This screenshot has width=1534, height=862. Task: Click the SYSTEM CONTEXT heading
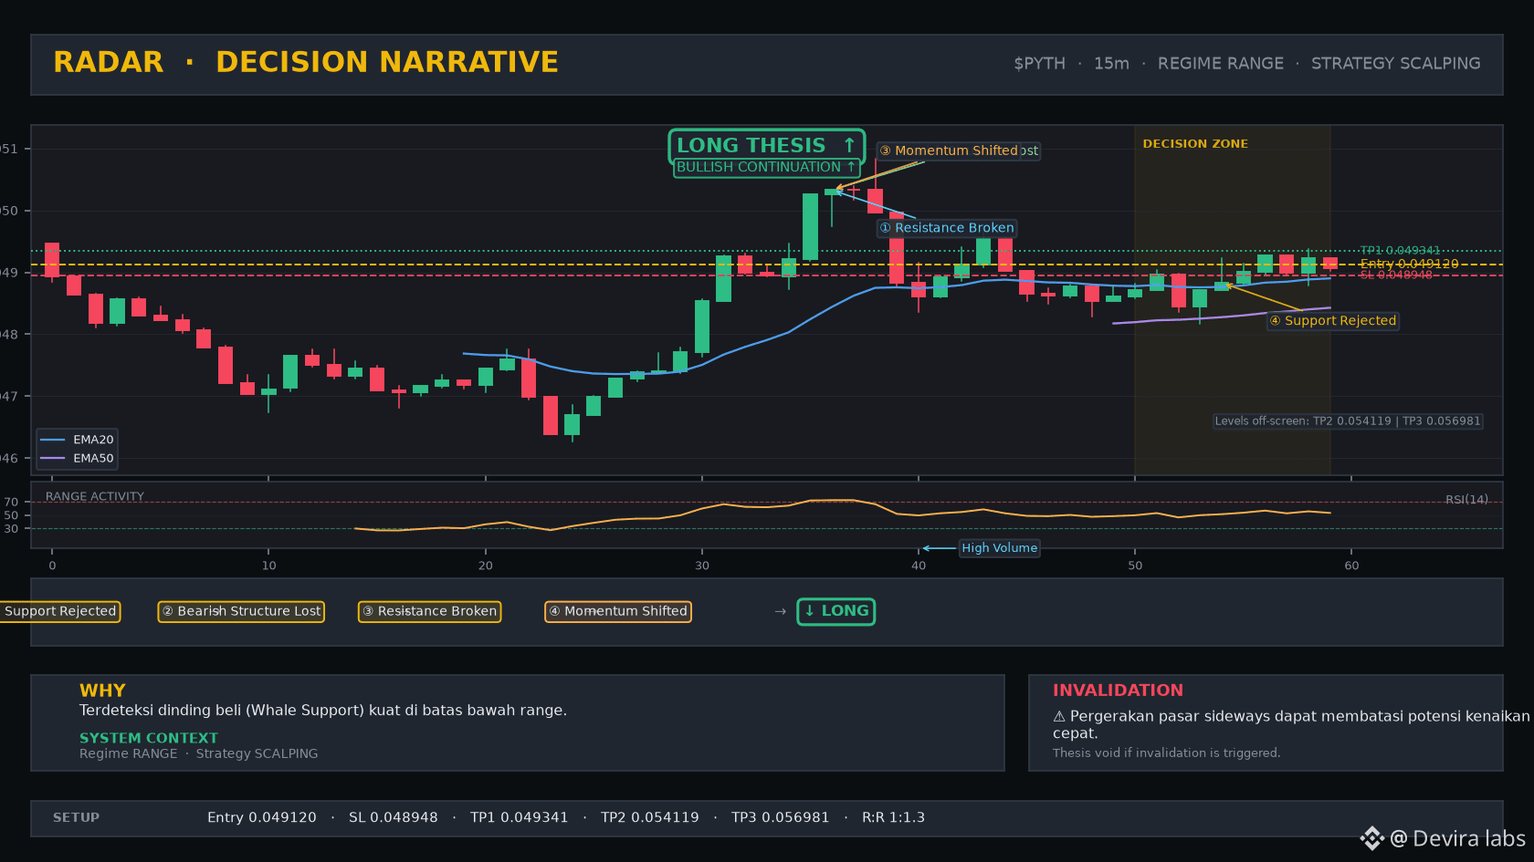[x=149, y=738]
